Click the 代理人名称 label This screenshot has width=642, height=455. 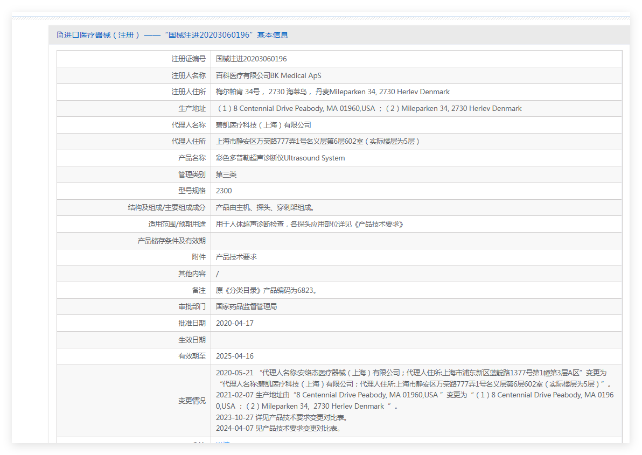[189, 125]
